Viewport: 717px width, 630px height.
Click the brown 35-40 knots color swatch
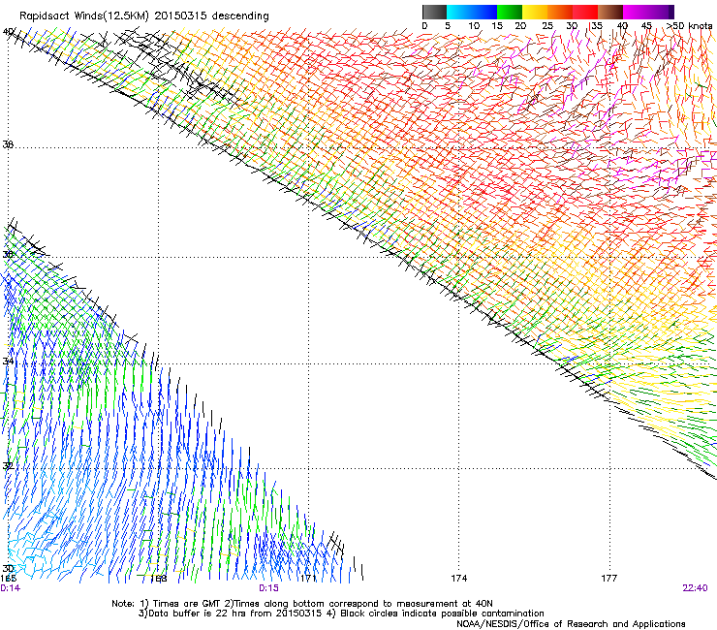pyautogui.click(x=610, y=12)
